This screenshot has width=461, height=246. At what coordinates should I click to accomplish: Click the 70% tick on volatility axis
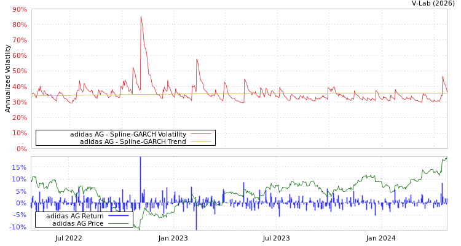point(19,40)
